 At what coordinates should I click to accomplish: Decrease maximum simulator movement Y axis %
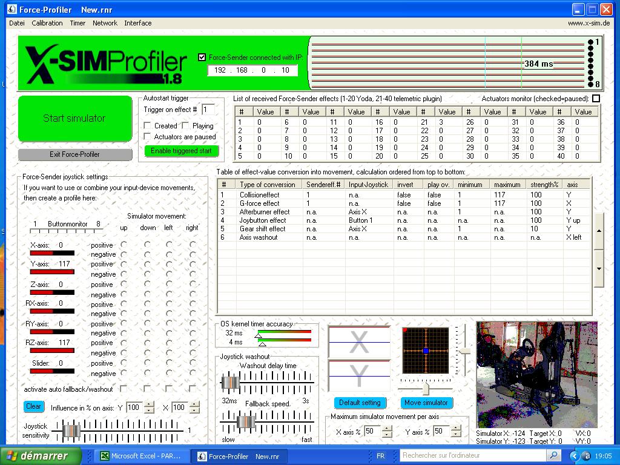(456, 435)
